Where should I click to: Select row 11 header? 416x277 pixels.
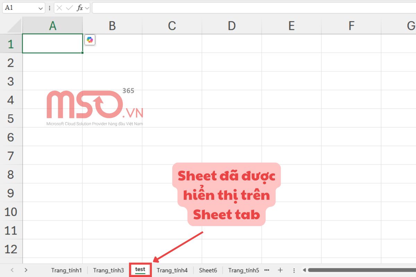[11, 230]
